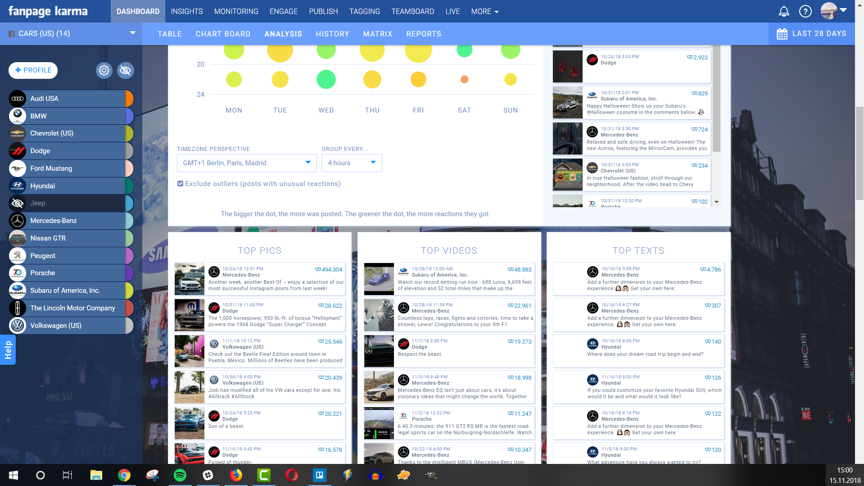864x486 pixels.
Task: Change the Group Every 4 hours dropdown
Action: click(351, 163)
